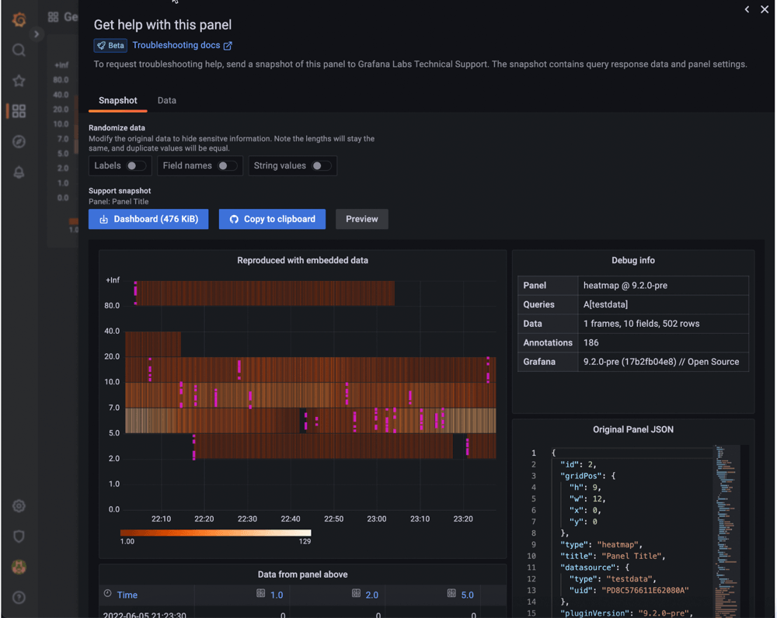Click the Copy to clipboard button
The height and width of the screenshot is (618, 777).
coord(272,219)
